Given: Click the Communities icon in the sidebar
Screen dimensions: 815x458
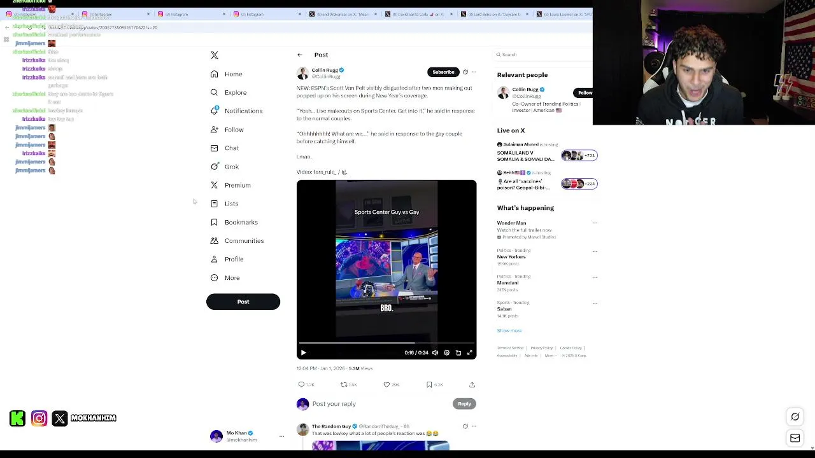Looking at the screenshot, I should (x=215, y=240).
